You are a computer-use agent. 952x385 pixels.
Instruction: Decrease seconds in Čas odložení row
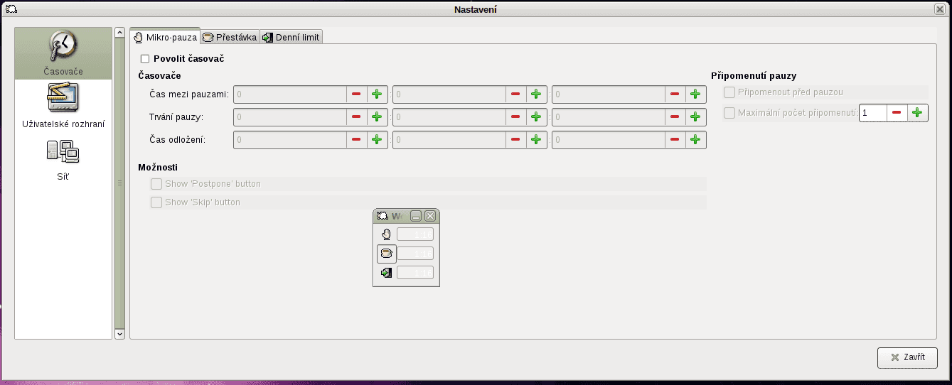(675, 140)
